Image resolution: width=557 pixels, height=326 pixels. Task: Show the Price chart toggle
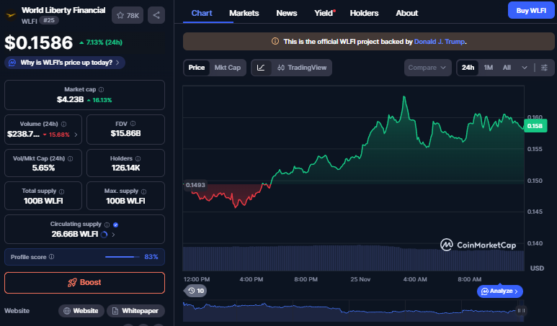(x=197, y=68)
